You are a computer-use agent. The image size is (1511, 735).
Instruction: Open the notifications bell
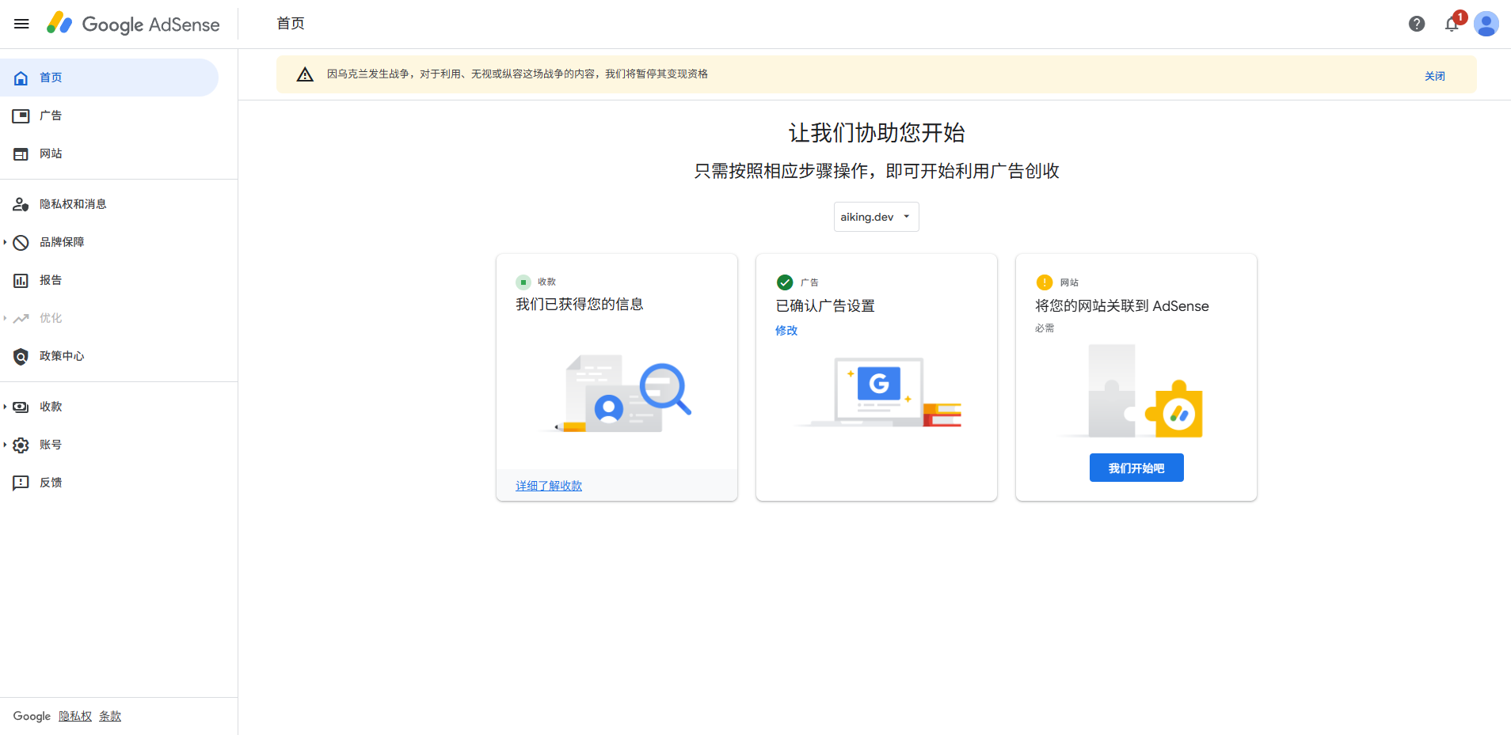pos(1452,24)
